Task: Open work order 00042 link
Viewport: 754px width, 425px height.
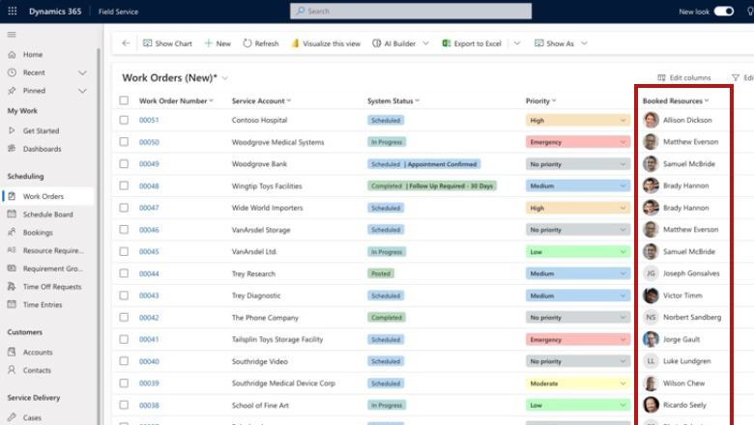Action: click(x=149, y=318)
